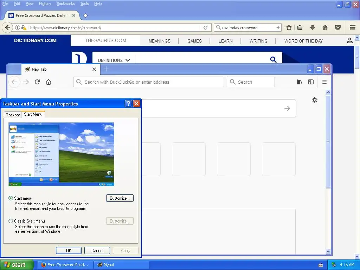Click the on-screen keyboard tray icon

(x=321, y=265)
